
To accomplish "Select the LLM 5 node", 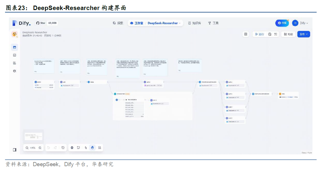I will click(x=235, y=84).
